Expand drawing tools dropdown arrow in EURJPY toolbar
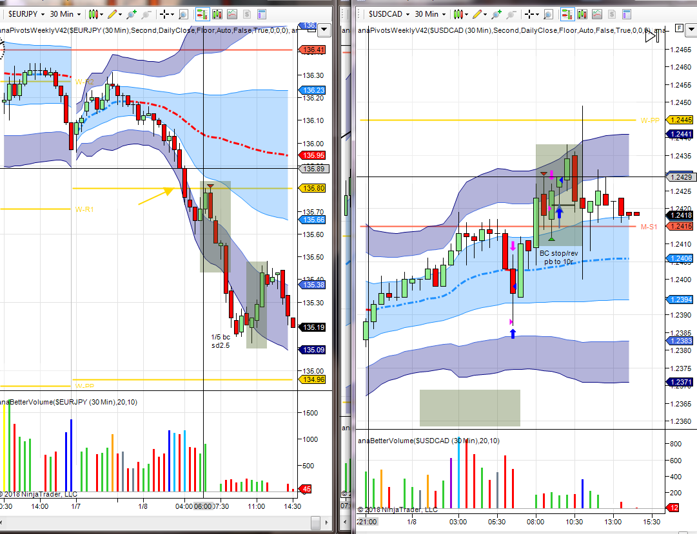697x534 pixels. pyautogui.click(x=121, y=15)
